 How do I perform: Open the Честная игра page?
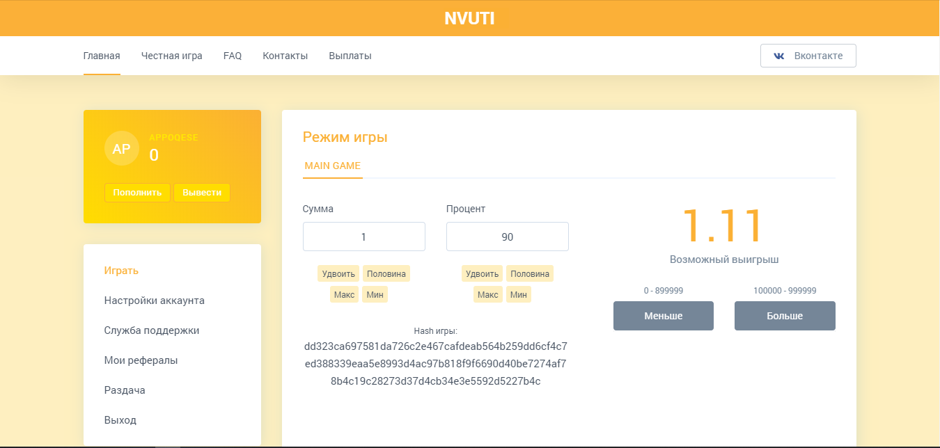point(172,56)
